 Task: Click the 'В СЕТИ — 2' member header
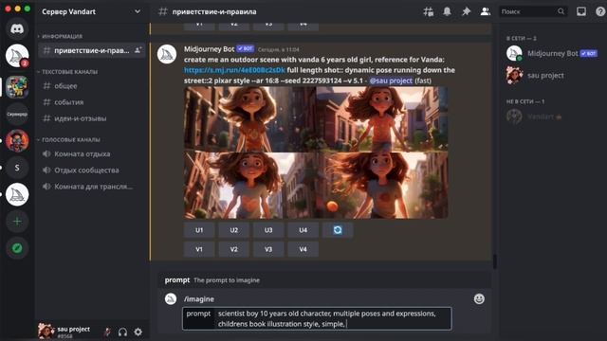point(522,38)
